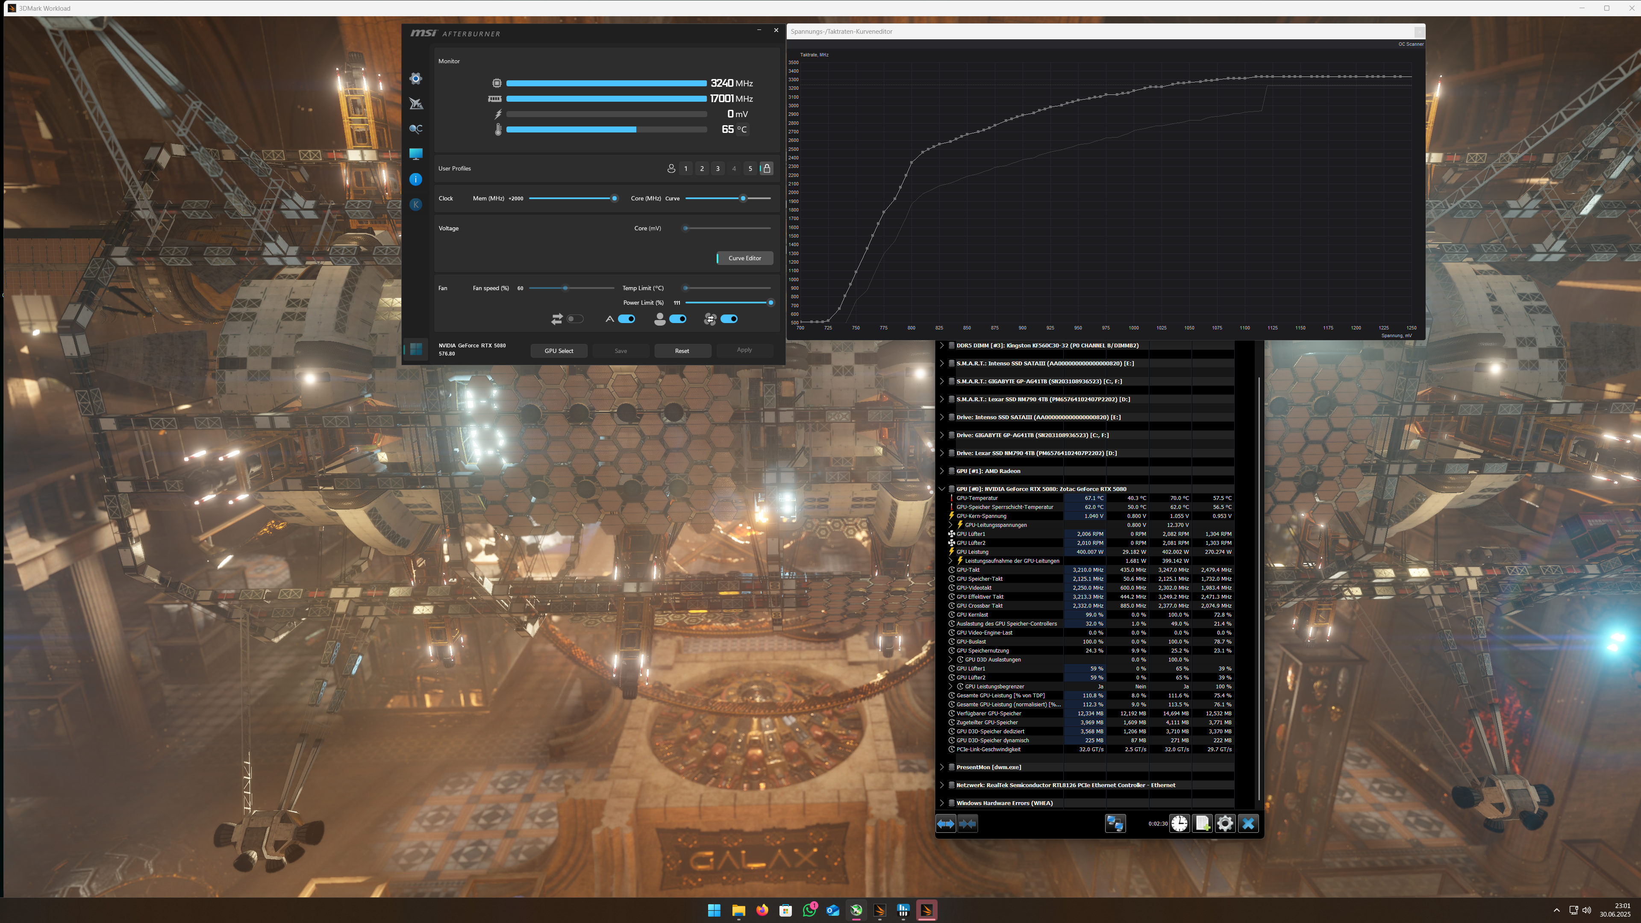Select user profile 5
Screen dimensions: 1641x923
(x=750, y=169)
